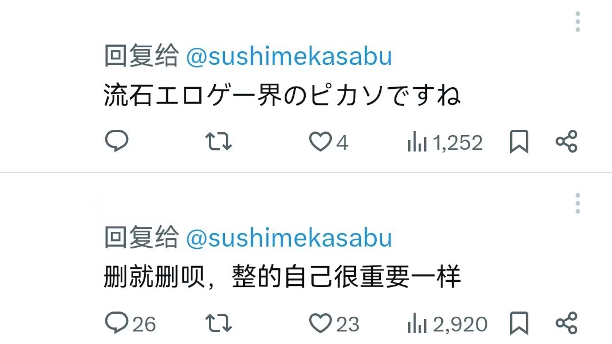The width and height of the screenshot is (612, 344).
Task: Retweet the 删就删呗 tweet
Action: point(218,323)
